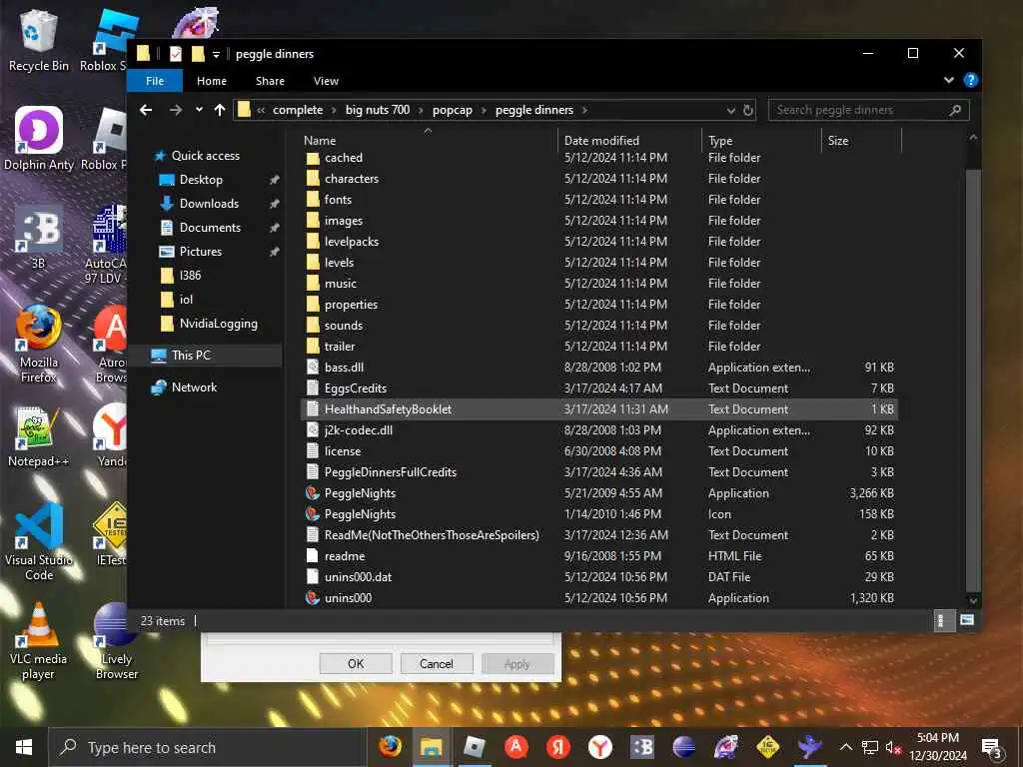The height and width of the screenshot is (767, 1023).
Task: Select the music folder
Action: (341, 284)
